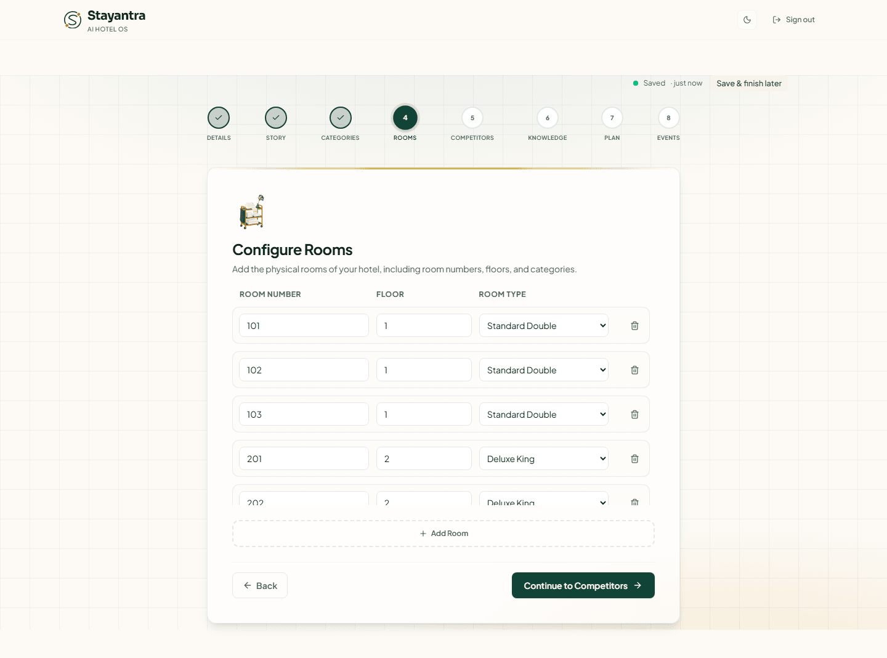The height and width of the screenshot is (658, 887).
Task: Edit floor field for room 201
Action: (x=424, y=458)
